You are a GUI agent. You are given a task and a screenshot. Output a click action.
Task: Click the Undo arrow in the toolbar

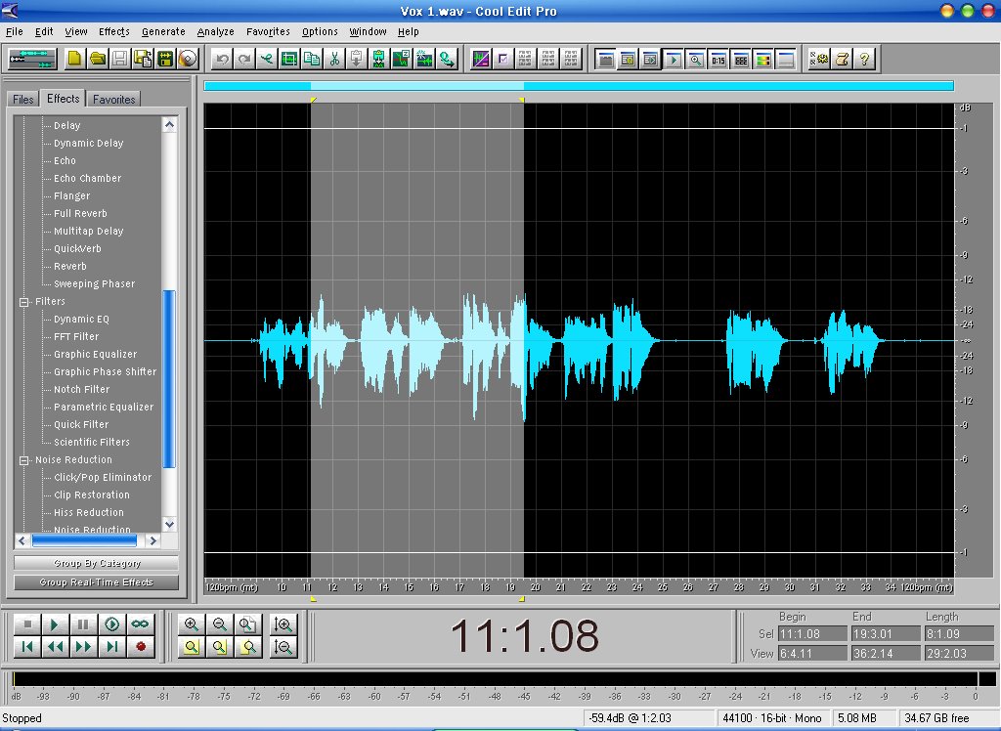pyautogui.click(x=222, y=59)
